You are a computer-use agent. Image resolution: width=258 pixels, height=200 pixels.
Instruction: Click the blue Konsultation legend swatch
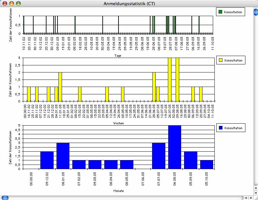220,128
